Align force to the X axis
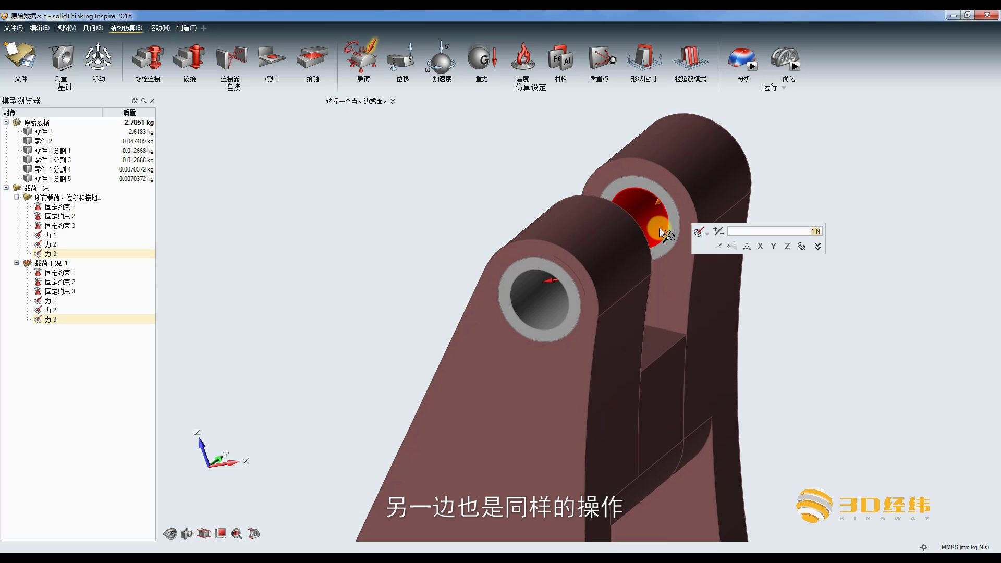 coord(760,246)
